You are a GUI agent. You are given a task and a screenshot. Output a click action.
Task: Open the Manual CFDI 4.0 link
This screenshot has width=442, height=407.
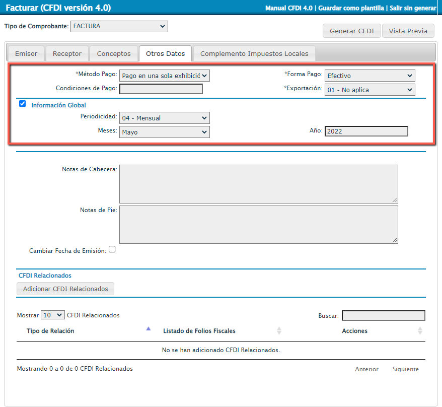point(289,8)
